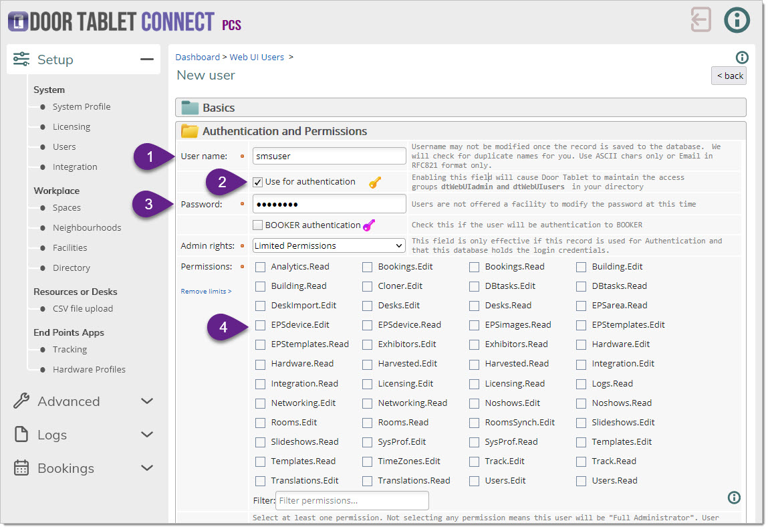The height and width of the screenshot is (529, 768).
Task: Click the info icon near the permissions filter
Action: coord(734,497)
